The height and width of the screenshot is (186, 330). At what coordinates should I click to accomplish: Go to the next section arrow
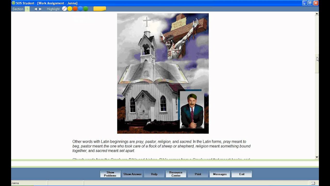(x=40, y=9)
